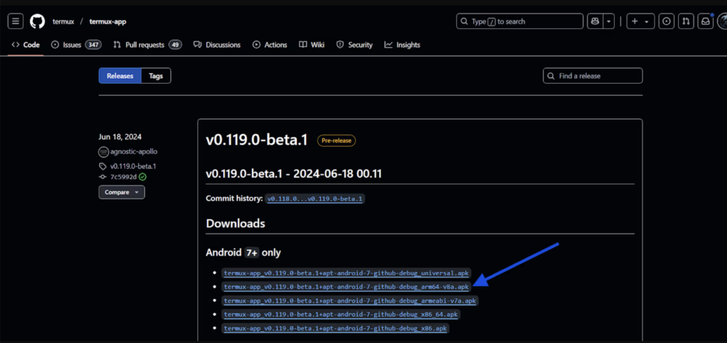Go to the Actions tab
The width and height of the screenshot is (727, 343).
270,45
